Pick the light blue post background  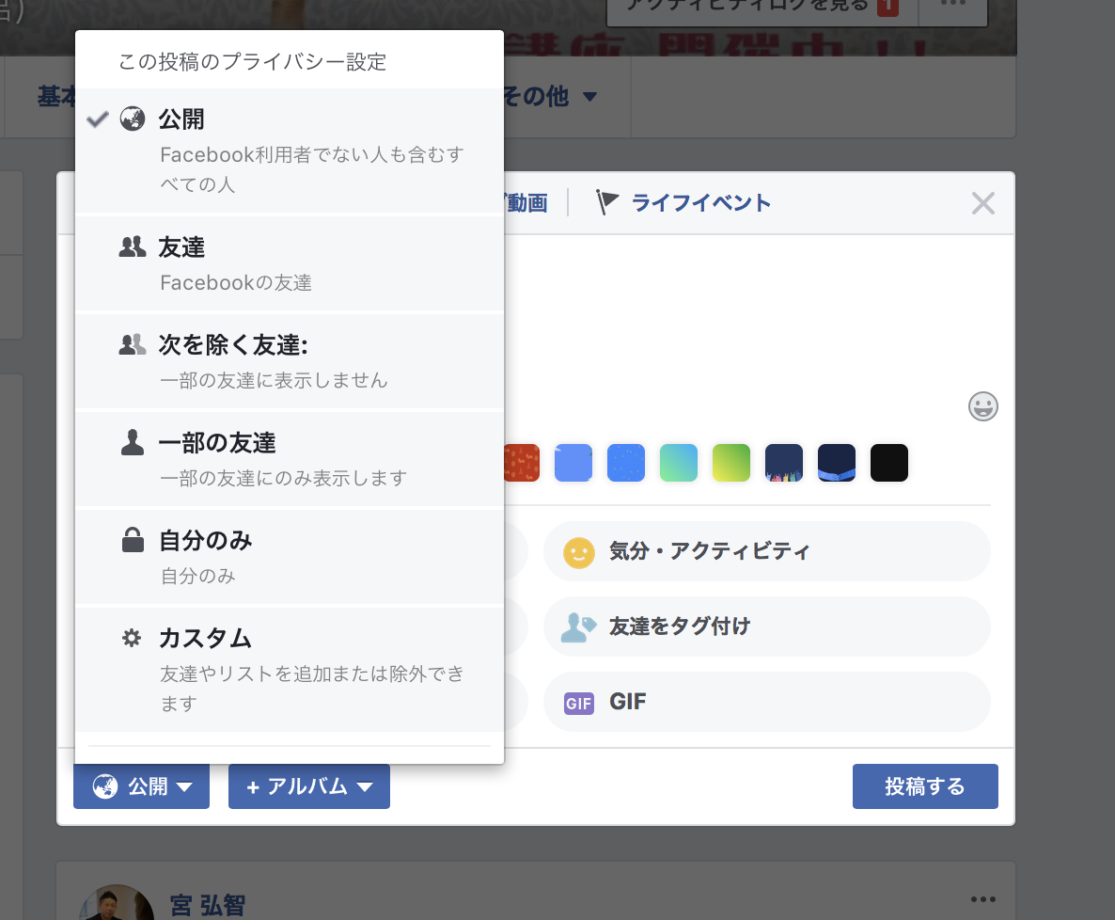tap(573, 463)
